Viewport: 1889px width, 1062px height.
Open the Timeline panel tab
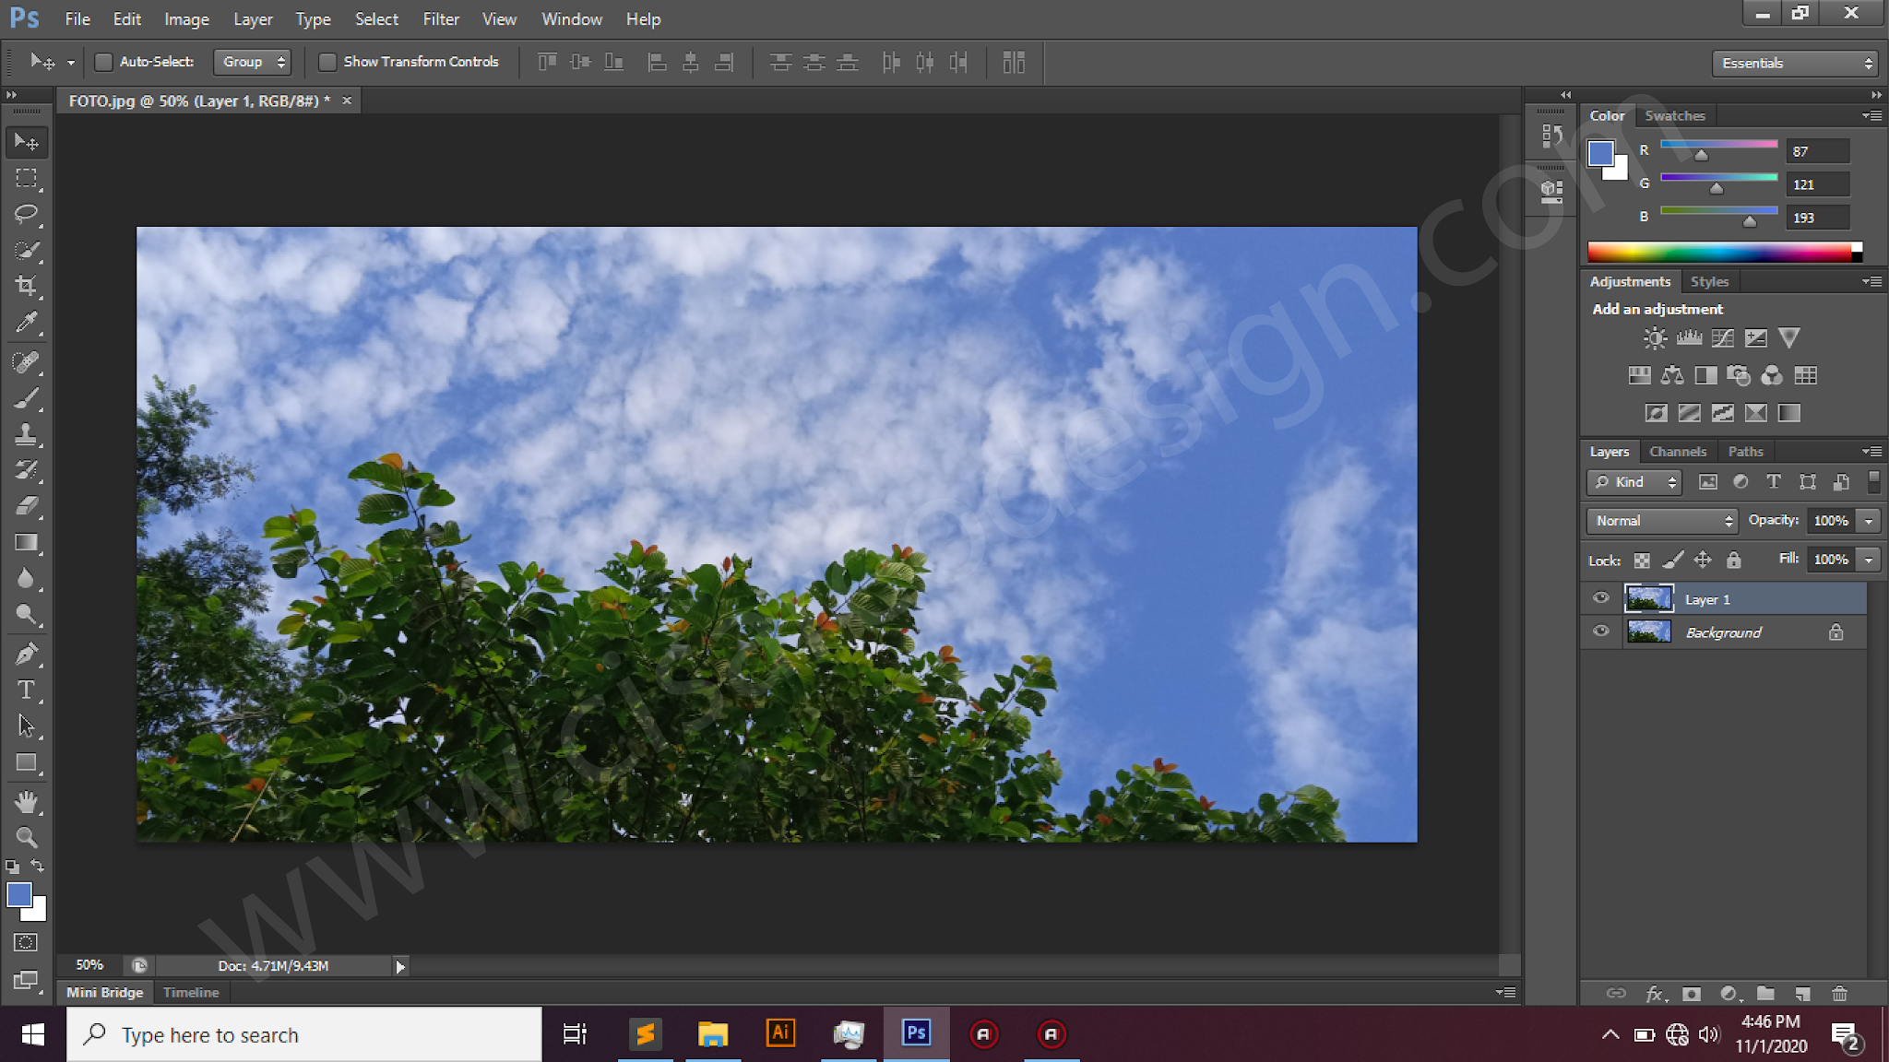tap(191, 993)
